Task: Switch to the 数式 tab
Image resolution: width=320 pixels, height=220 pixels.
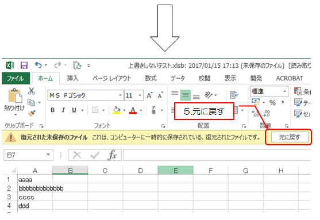Action: (151, 78)
